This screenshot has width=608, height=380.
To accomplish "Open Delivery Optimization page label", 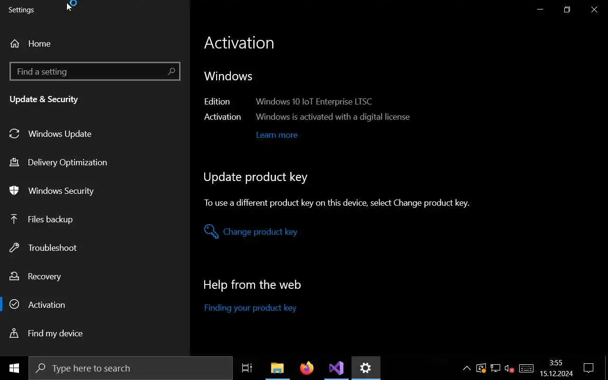I will pos(67,162).
